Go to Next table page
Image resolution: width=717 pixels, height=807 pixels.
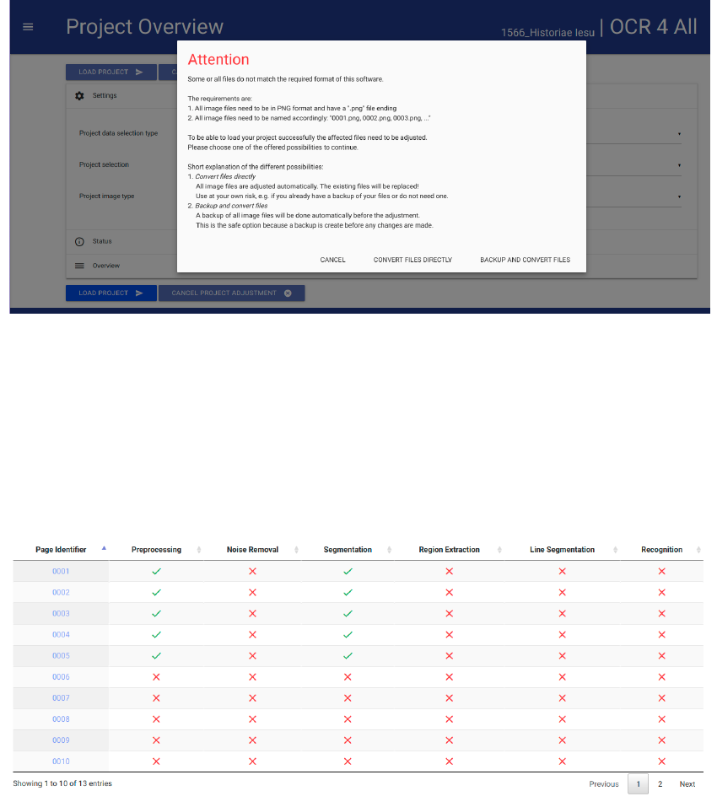(x=687, y=784)
